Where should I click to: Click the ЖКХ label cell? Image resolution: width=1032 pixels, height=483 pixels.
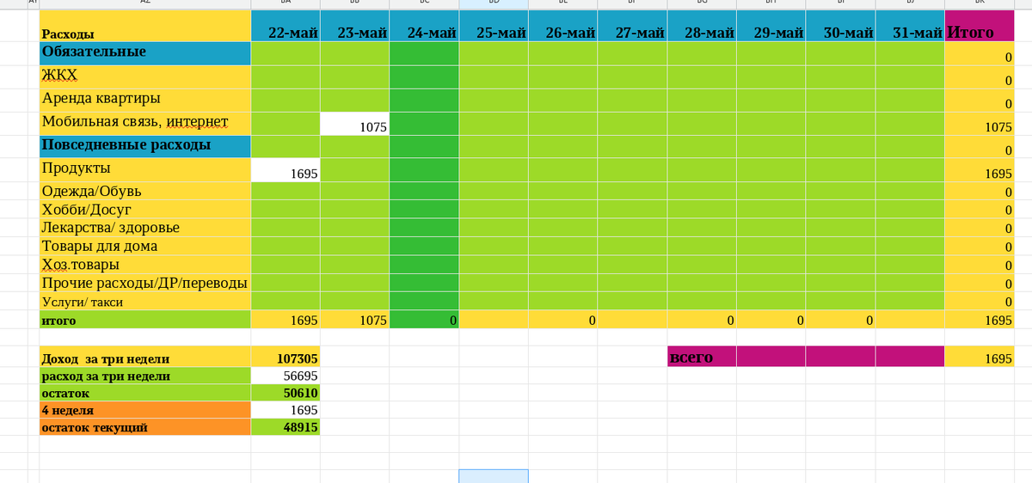145,76
